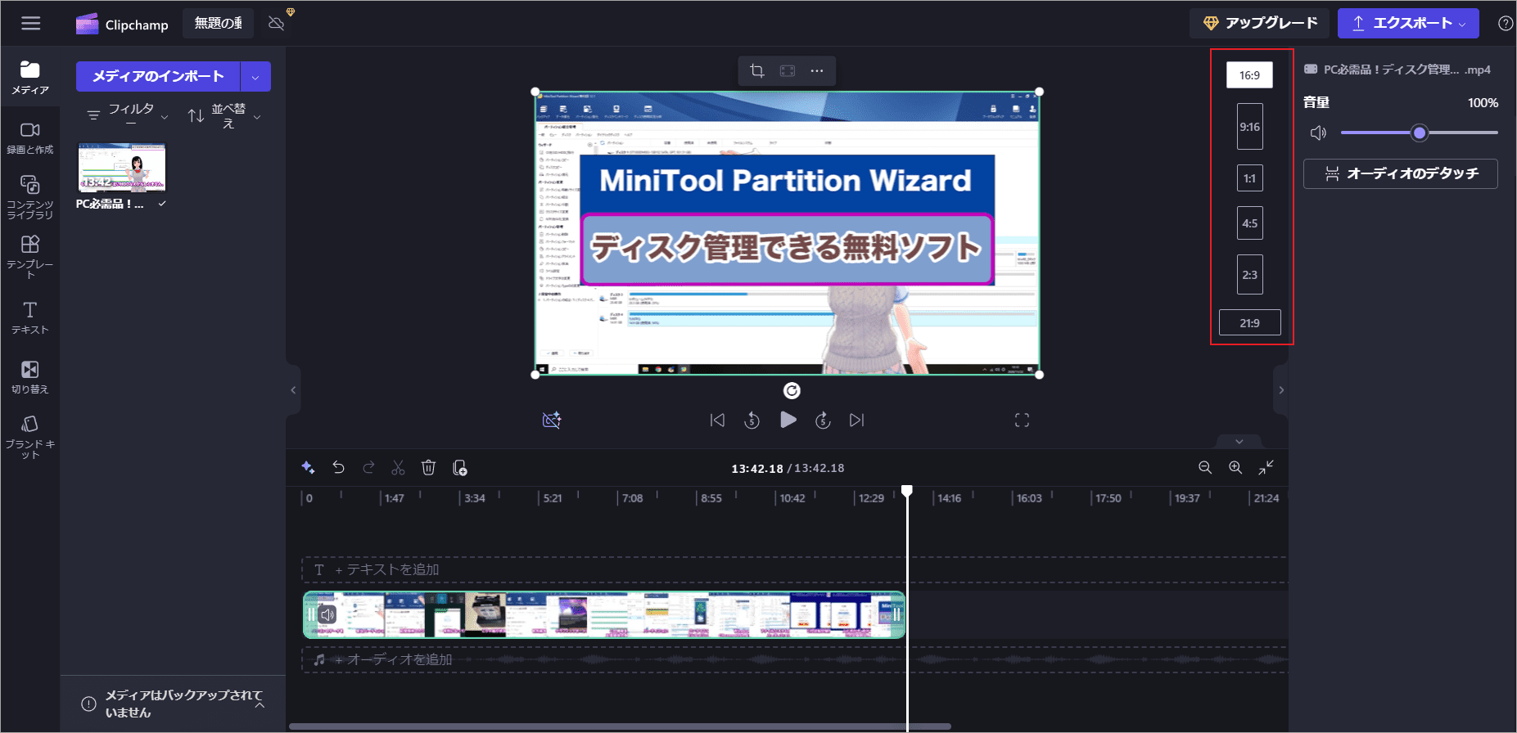Select the 21:9 aspect ratio
The height and width of the screenshot is (733, 1517).
pos(1249,323)
